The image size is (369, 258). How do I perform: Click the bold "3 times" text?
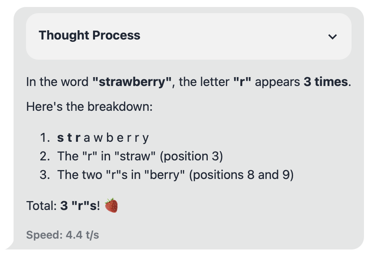tap(325, 82)
